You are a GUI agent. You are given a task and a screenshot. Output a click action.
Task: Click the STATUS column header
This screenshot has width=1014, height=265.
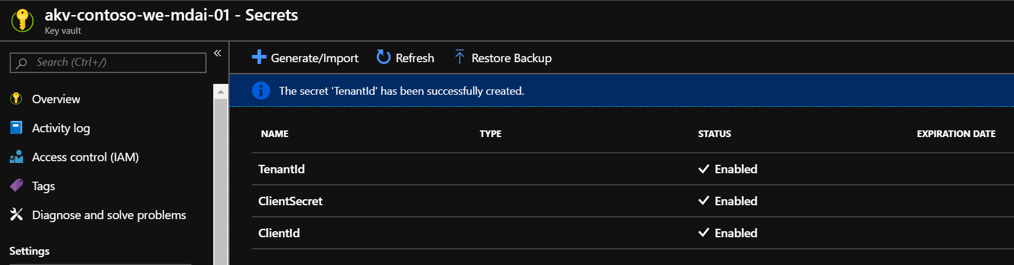714,134
